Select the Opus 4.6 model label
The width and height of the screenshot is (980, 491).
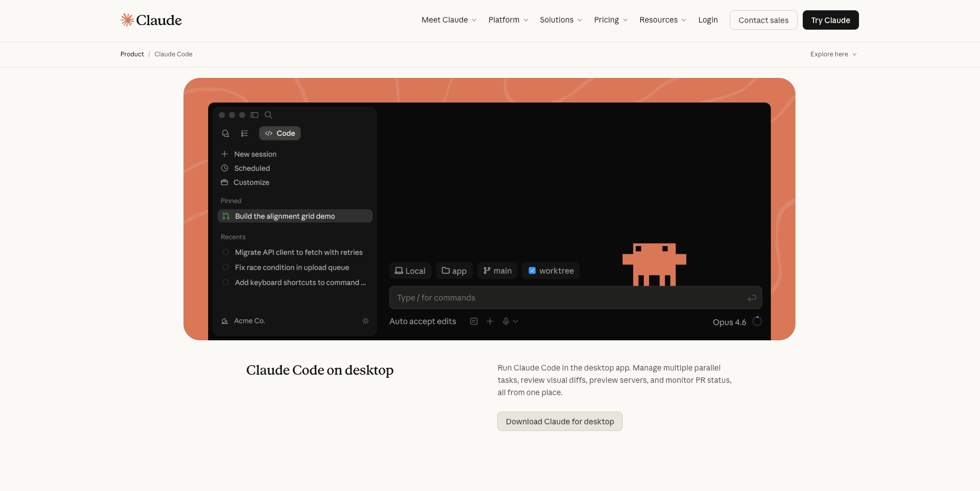729,322
